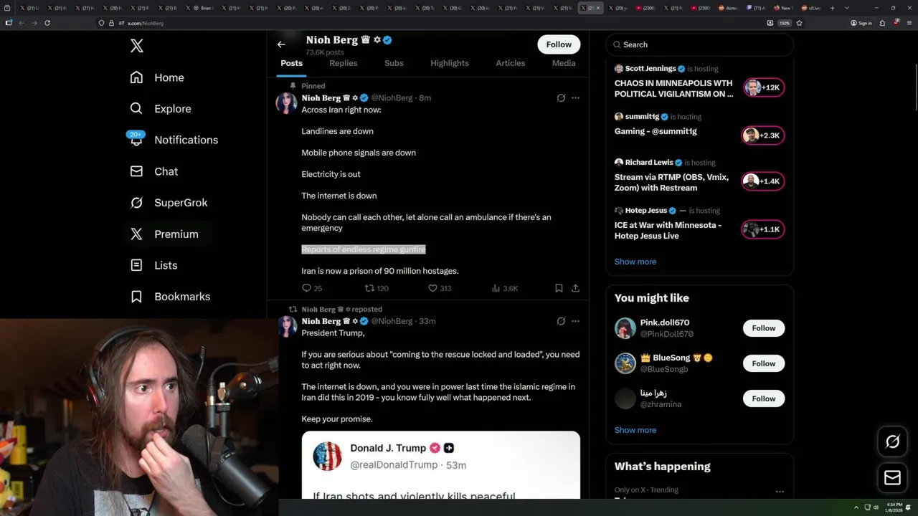Open CHAOS IN MINNEAPOLIS space title
The image size is (918, 516).
pos(673,88)
